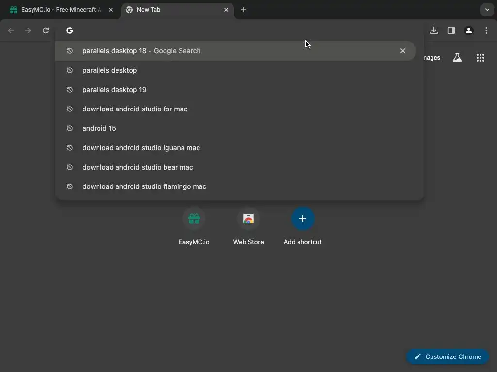Open the profile avatar icon
The image size is (497, 372).
(469, 31)
